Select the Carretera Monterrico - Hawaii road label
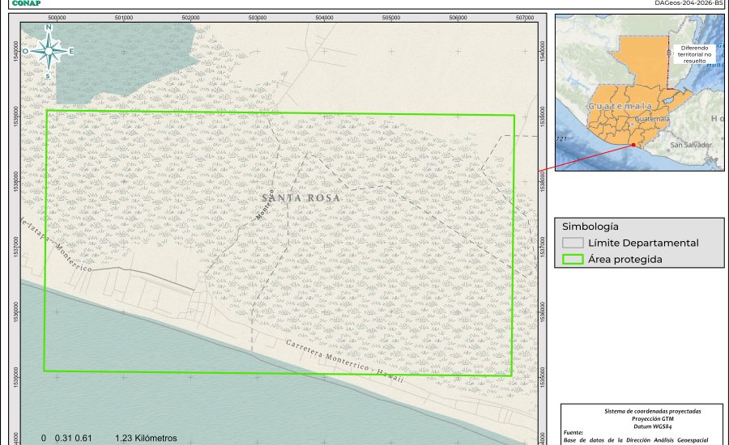The image size is (729, 445). click(x=343, y=367)
